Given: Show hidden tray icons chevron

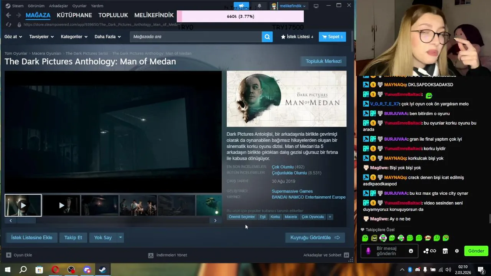Looking at the screenshot, I should (x=402, y=270).
